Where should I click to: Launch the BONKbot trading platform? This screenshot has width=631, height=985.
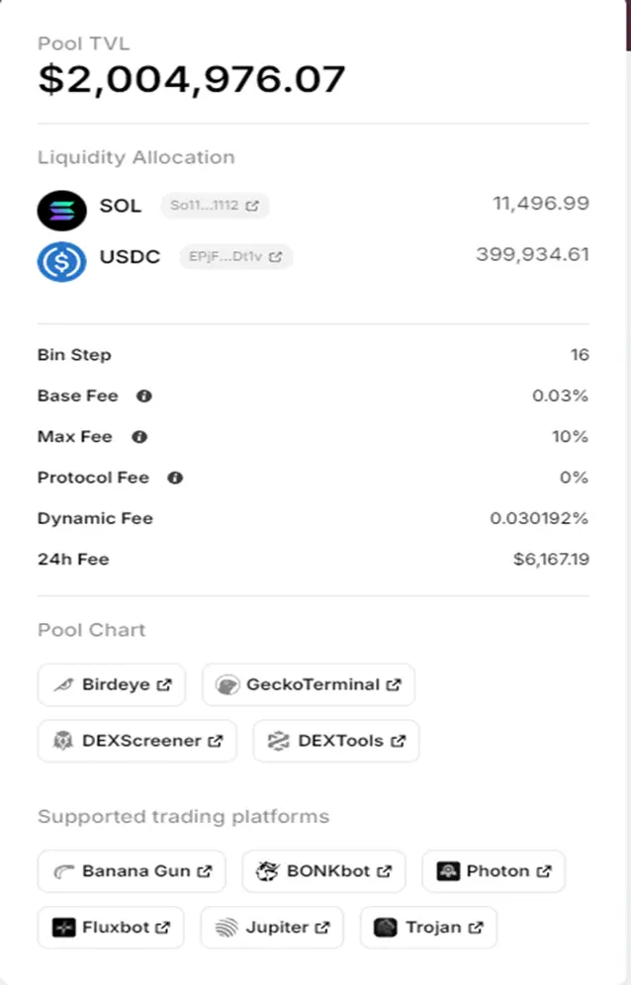323,871
